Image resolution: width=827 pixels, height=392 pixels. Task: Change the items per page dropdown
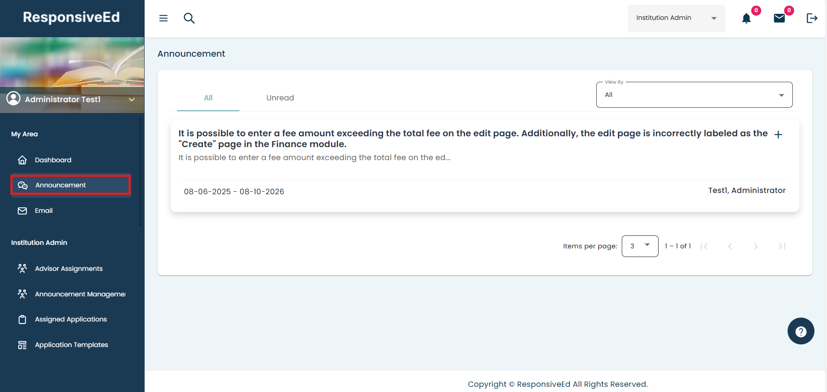pyautogui.click(x=640, y=246)
